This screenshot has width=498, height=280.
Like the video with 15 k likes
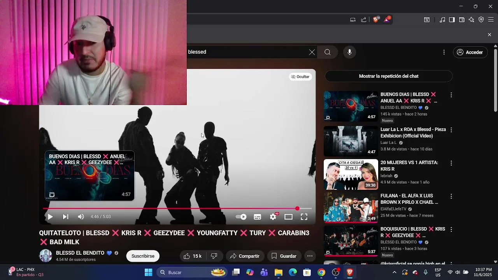[193, 256]
